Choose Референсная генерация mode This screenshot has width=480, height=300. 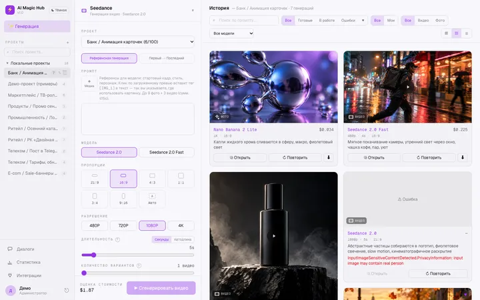point(109,58)
